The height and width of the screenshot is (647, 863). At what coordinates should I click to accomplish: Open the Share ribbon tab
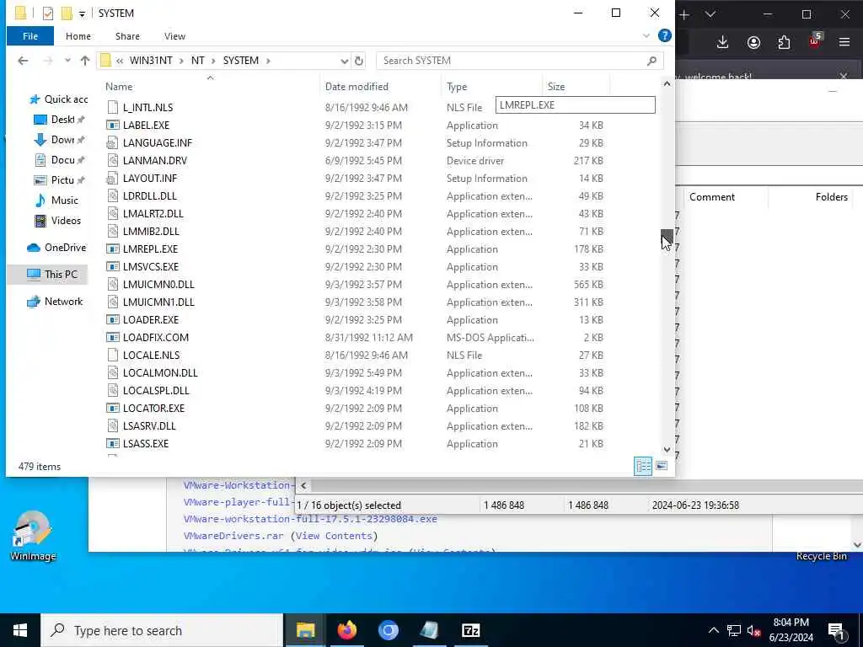pyautogui.click(x=127, y=36)
